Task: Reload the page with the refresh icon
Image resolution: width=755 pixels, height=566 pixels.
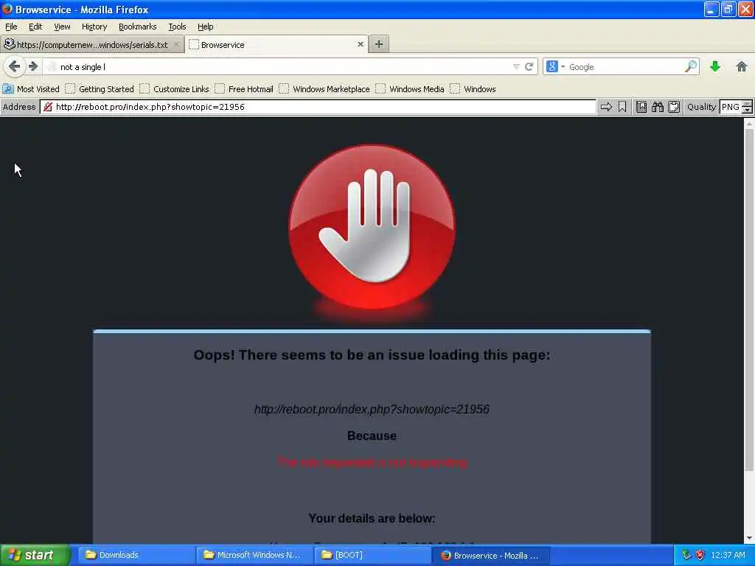Action: click(529, 67)
